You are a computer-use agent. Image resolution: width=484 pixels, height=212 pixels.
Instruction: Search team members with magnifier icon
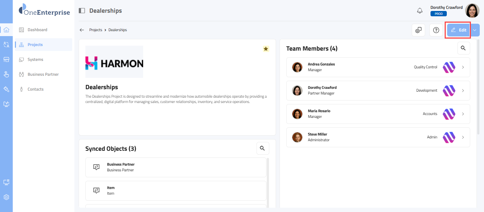[x=463, y=48]
